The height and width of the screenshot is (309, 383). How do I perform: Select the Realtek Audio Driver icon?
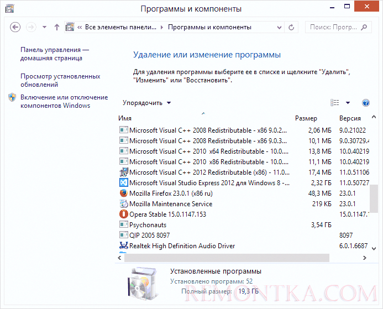point(124,245)
